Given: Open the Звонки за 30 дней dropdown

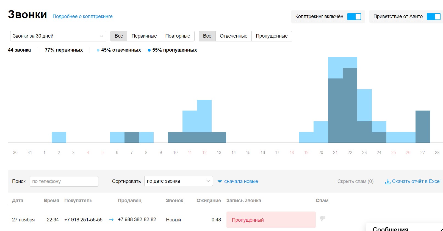Looking at the screenshot, I should [x=58, y=36].
